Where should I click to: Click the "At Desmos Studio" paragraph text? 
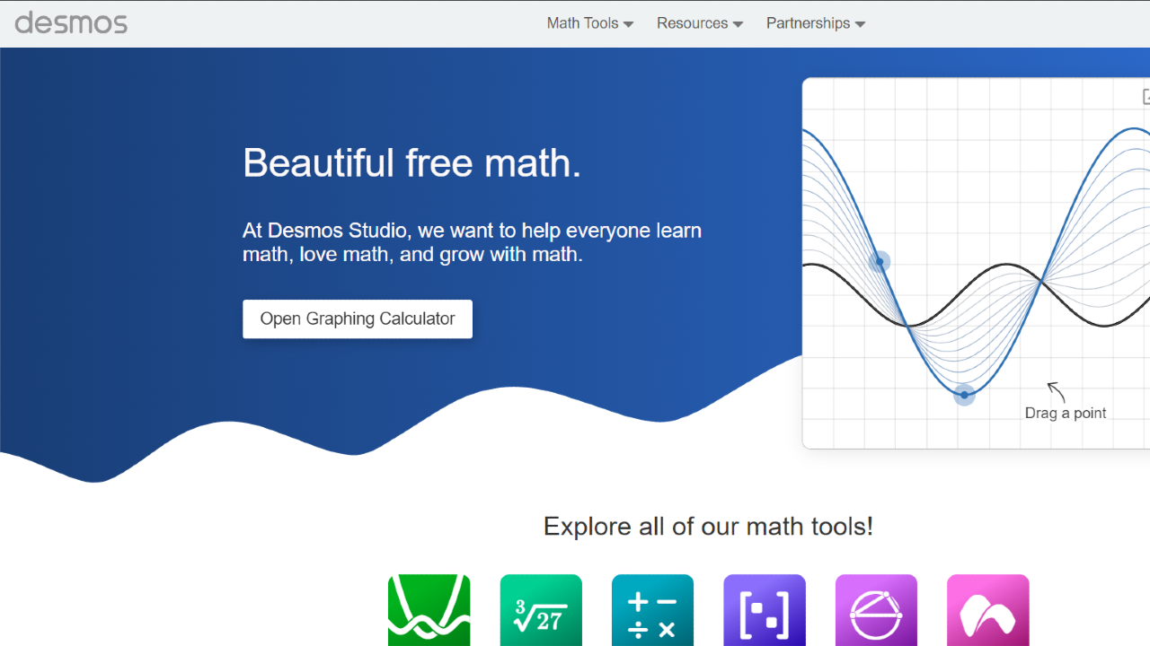pyautogui.click(x=473, y=242)
